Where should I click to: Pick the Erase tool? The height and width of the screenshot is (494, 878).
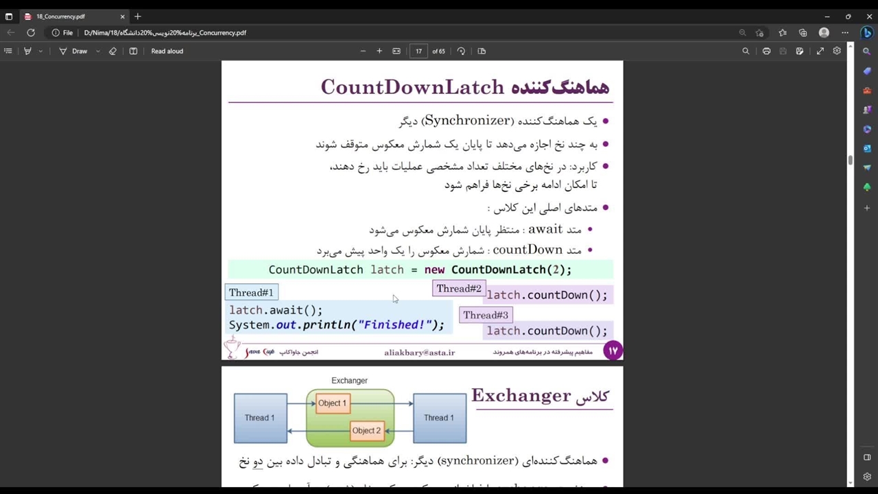[x=112, y=51]
